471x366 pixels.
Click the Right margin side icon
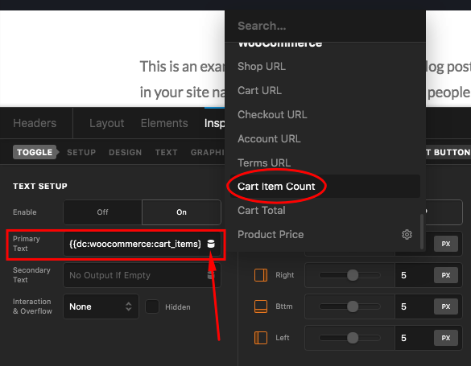point(261,275)
